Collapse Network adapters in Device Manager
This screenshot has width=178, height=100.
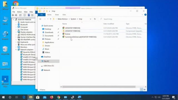16,49
